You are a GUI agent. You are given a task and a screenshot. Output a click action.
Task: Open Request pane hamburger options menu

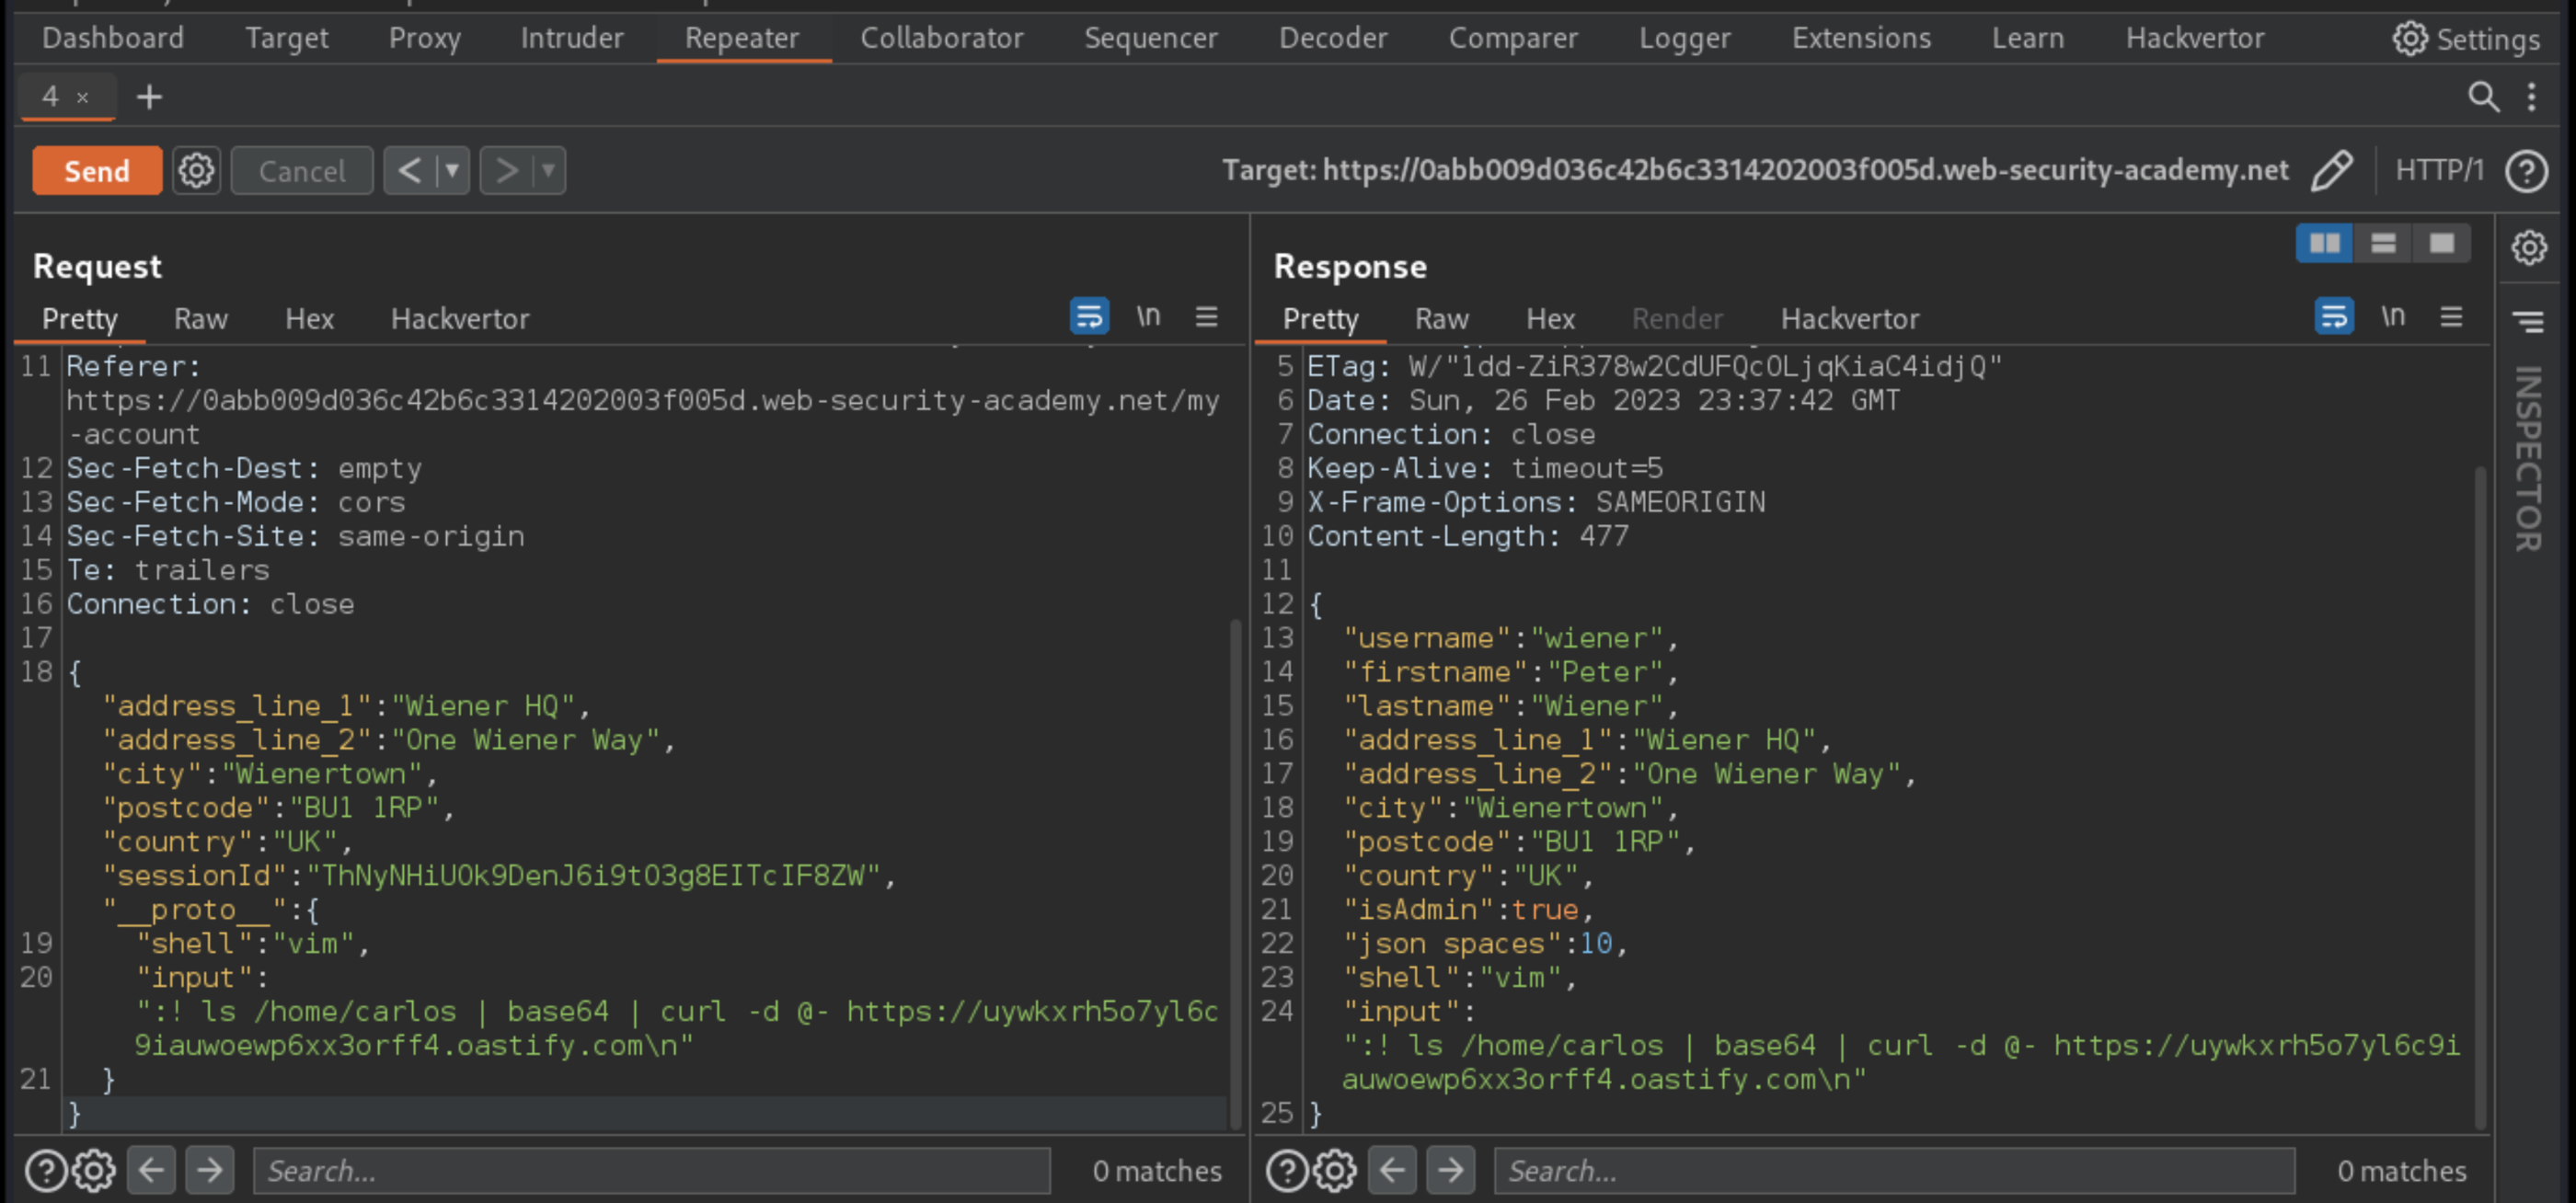click(x=1206, y=316)
